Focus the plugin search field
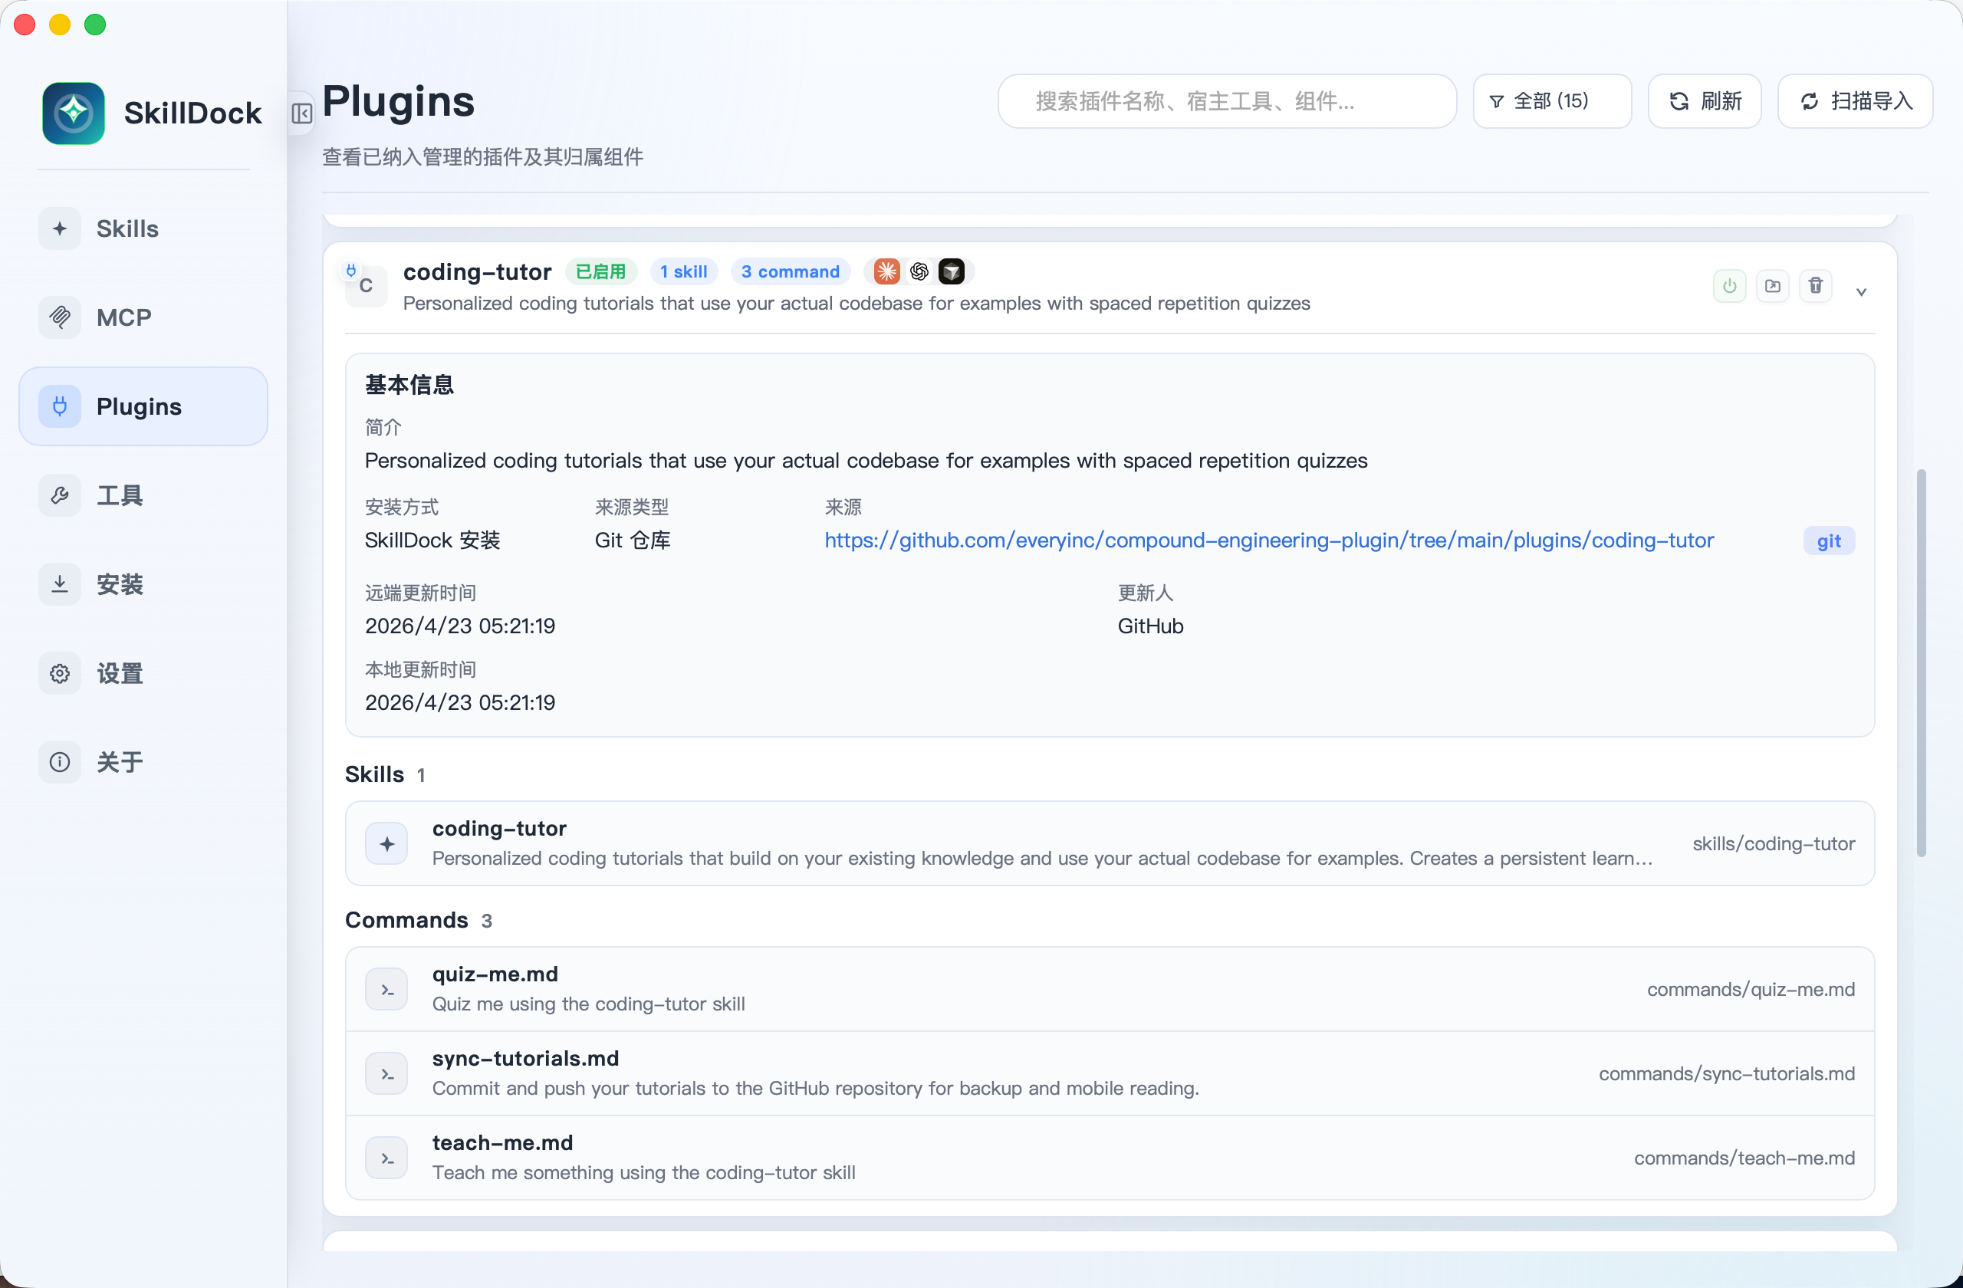 1226,101
